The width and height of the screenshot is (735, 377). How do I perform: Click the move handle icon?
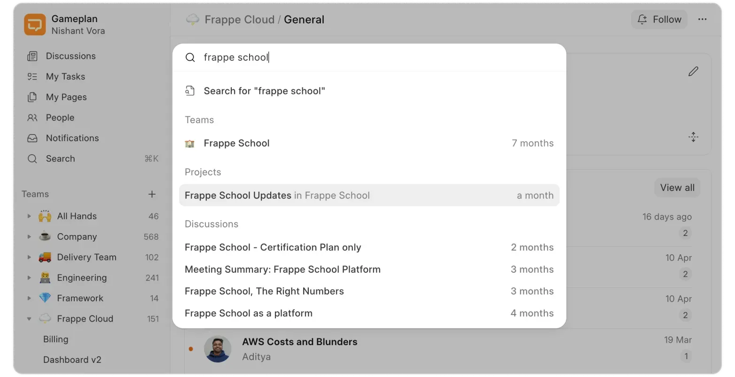tap(694, 137)
